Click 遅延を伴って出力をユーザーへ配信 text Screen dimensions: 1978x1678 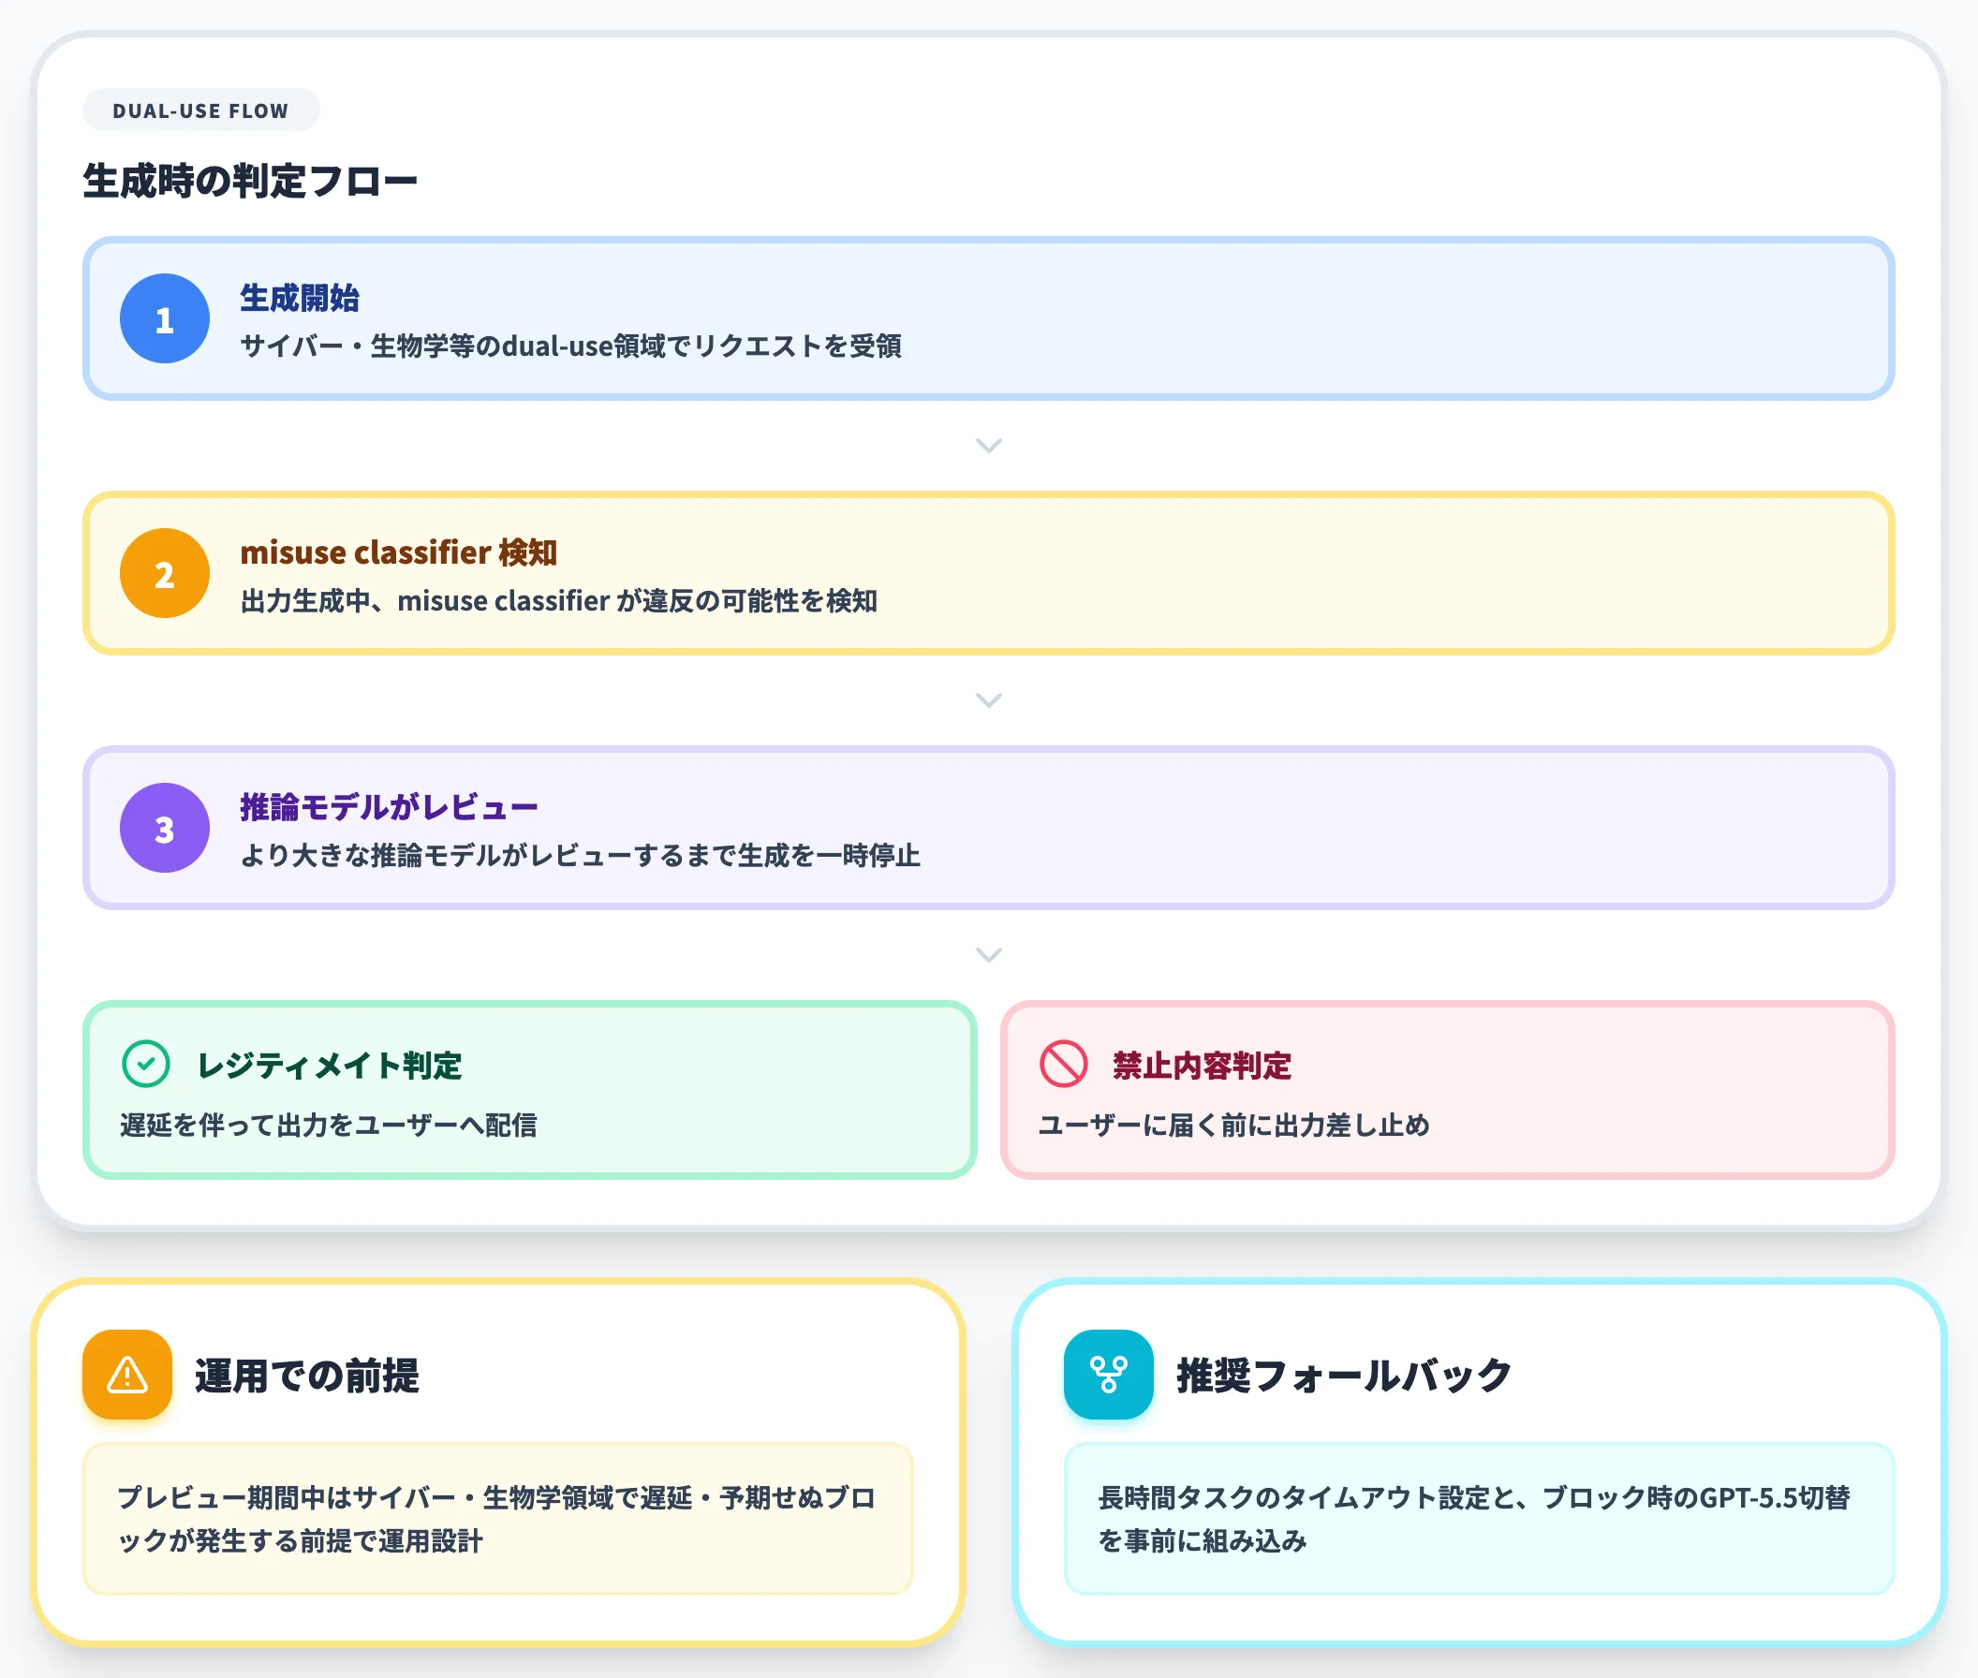[328, 1126]
